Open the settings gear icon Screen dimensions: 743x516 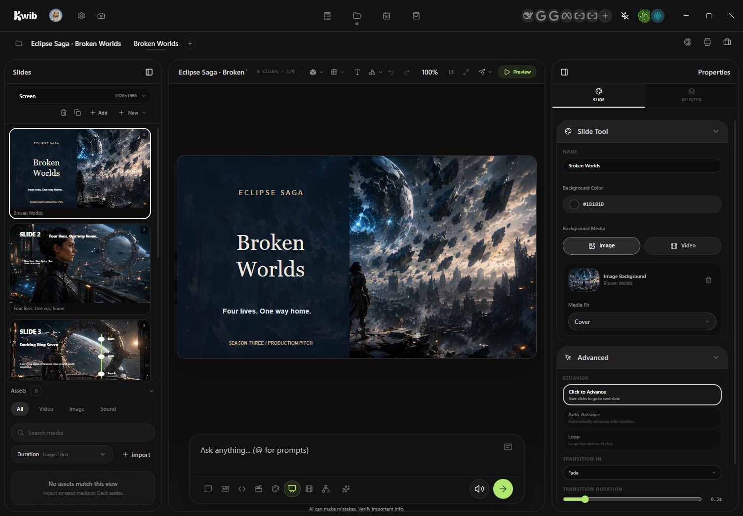point(81,16)
